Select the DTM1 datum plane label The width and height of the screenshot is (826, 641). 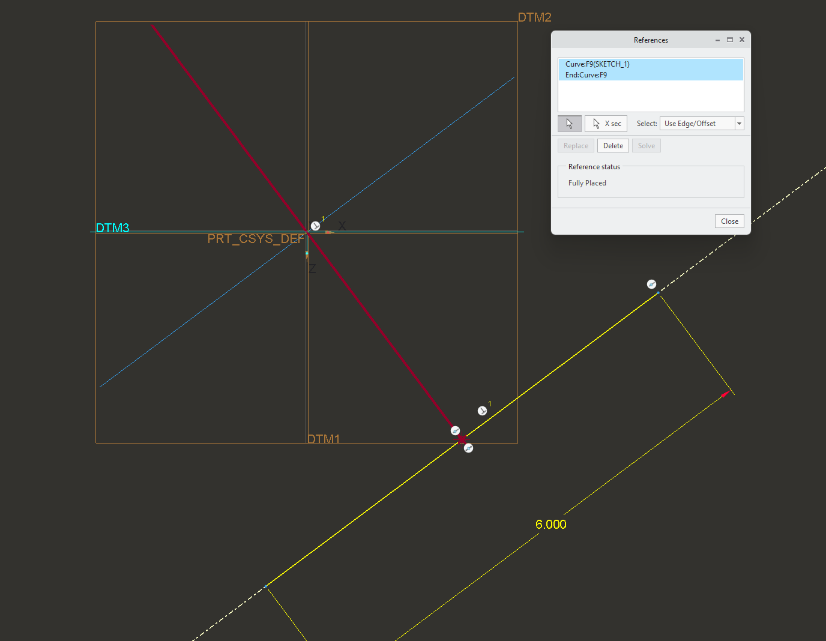click(x=325, y=439)
